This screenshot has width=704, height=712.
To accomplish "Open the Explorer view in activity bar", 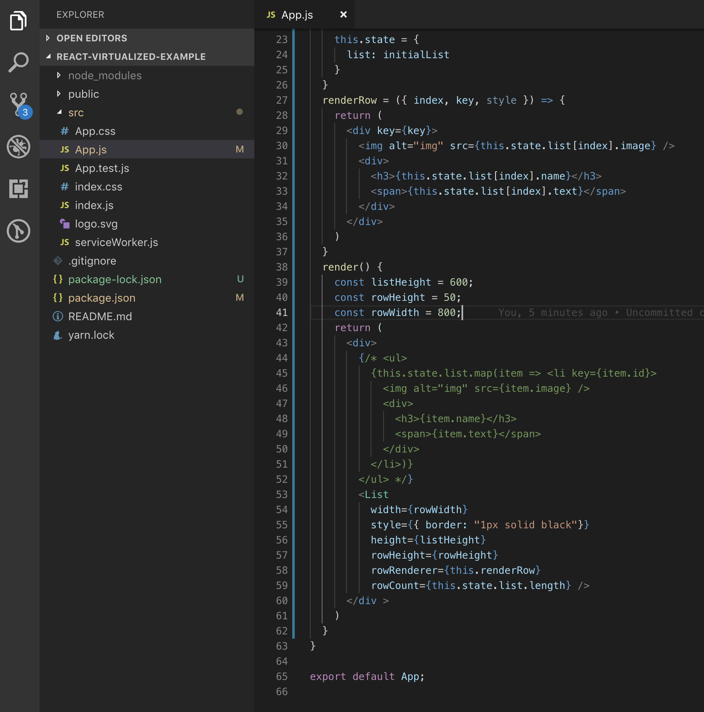I will (x=19, y=20).
